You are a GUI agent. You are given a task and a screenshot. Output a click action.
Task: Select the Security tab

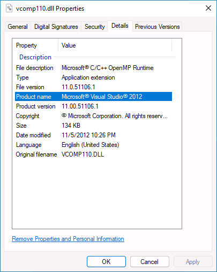(94, 27)
